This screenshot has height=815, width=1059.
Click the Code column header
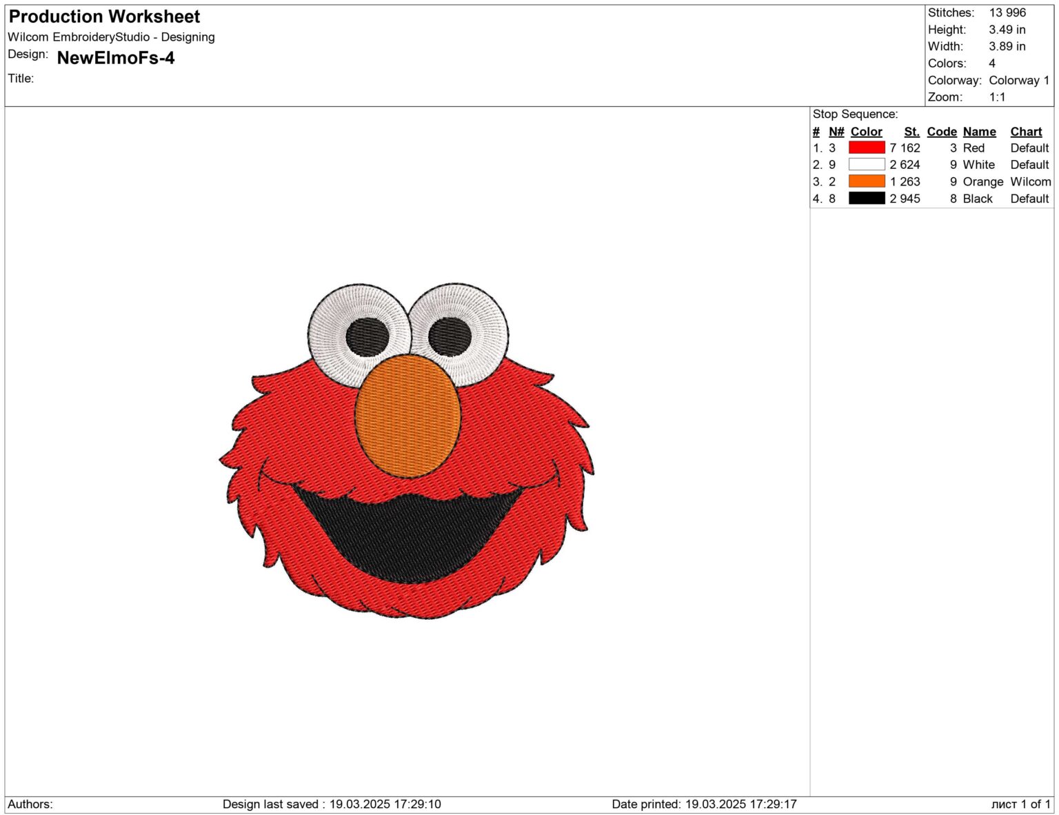click(x=942, y=131)
